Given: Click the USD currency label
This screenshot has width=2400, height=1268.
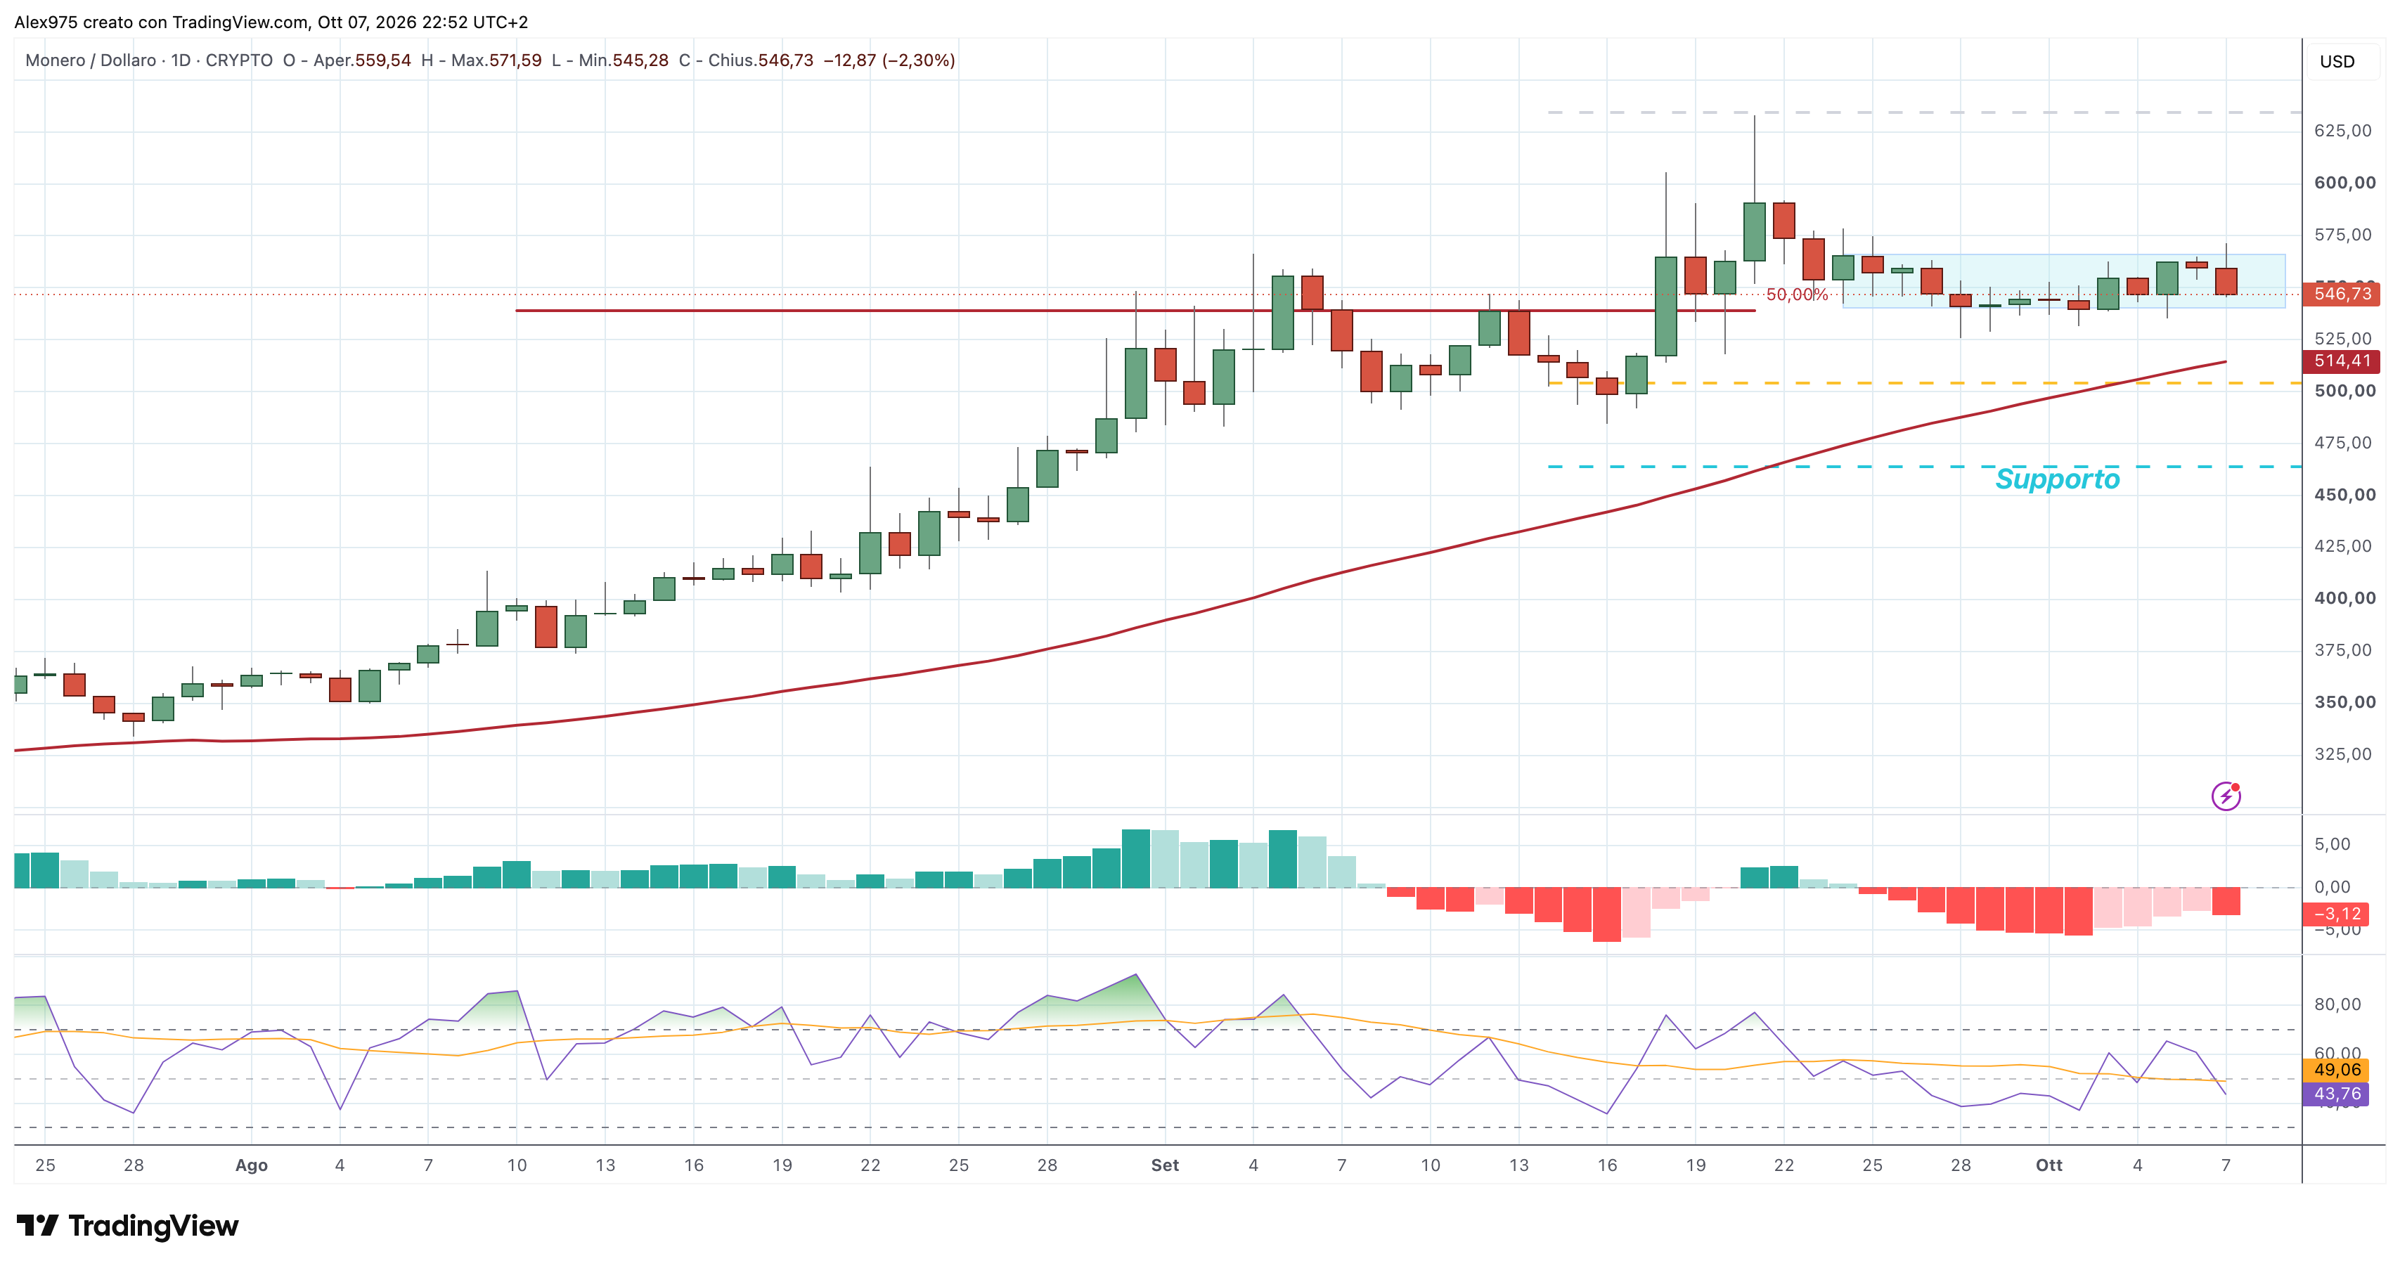Looking at the screenshot, I should pyautogui.click(x=2337, y=61).
